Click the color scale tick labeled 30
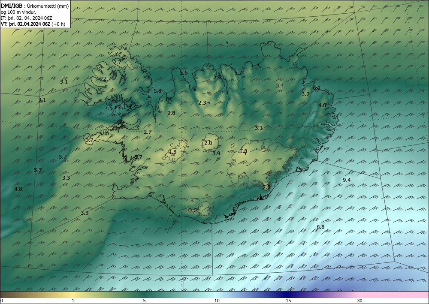 [x=360, y=301]
